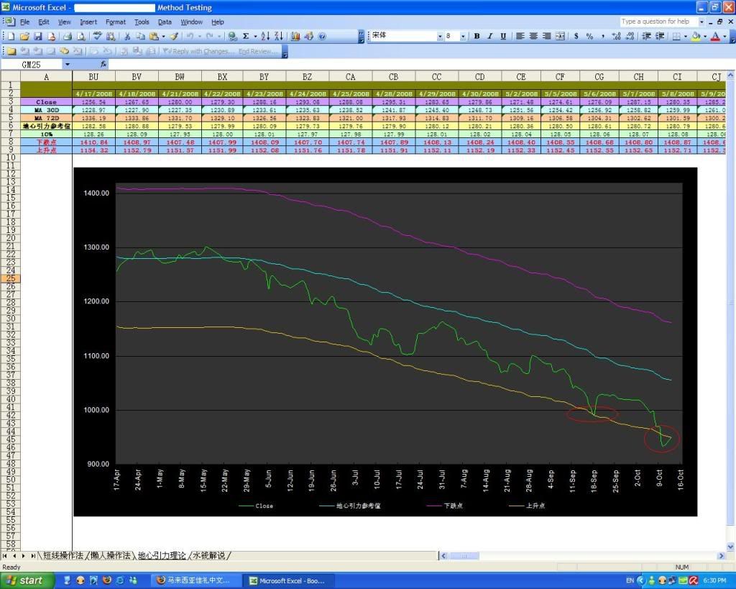Open the Format menu
The image size is (736, 589).
[116, 22]
